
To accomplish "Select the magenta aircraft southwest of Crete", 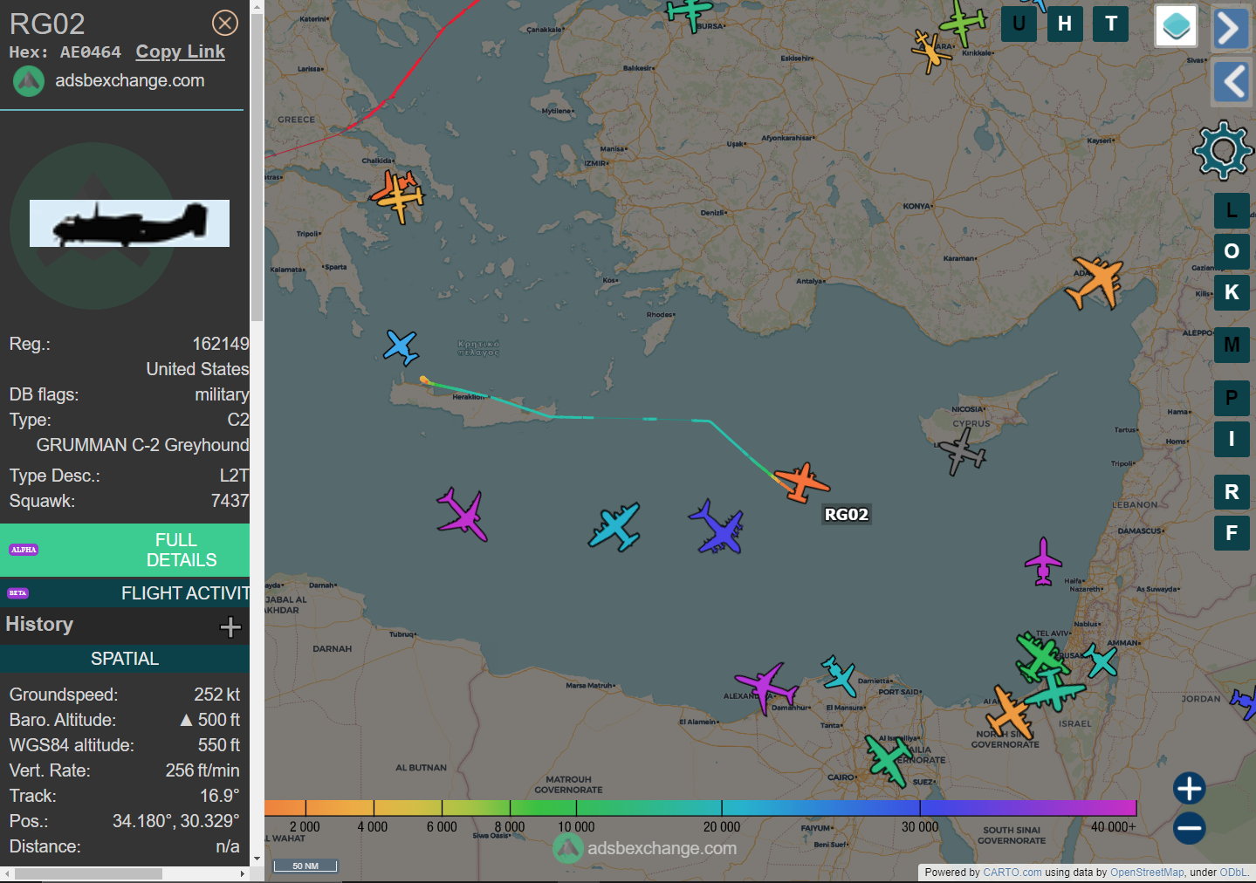I will coord(462,515).
